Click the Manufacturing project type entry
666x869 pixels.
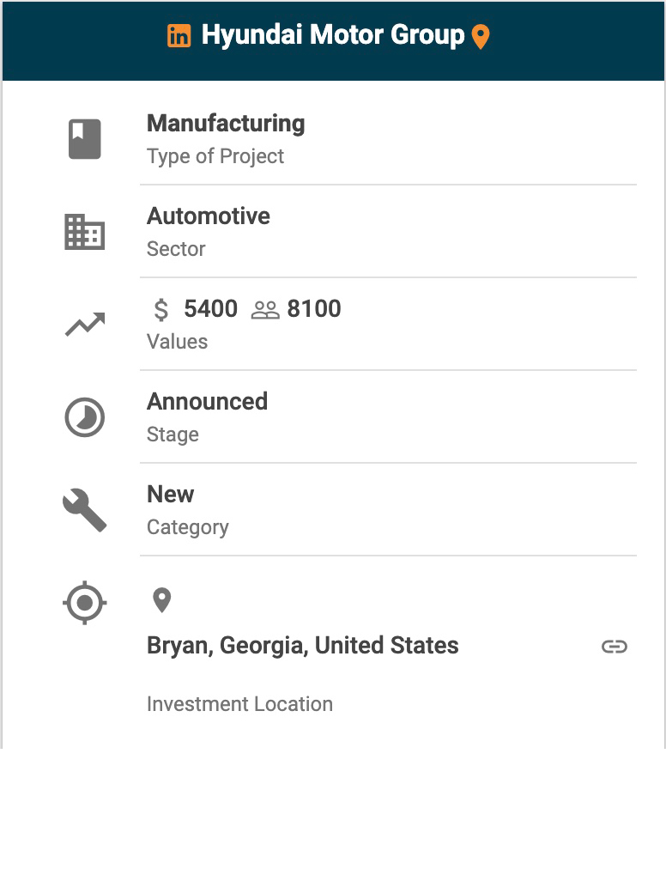tap(226, 124)
